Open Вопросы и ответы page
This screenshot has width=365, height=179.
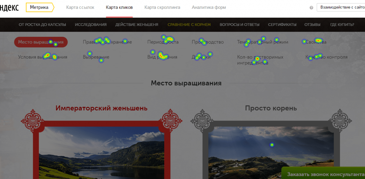[x=239, y=25]
